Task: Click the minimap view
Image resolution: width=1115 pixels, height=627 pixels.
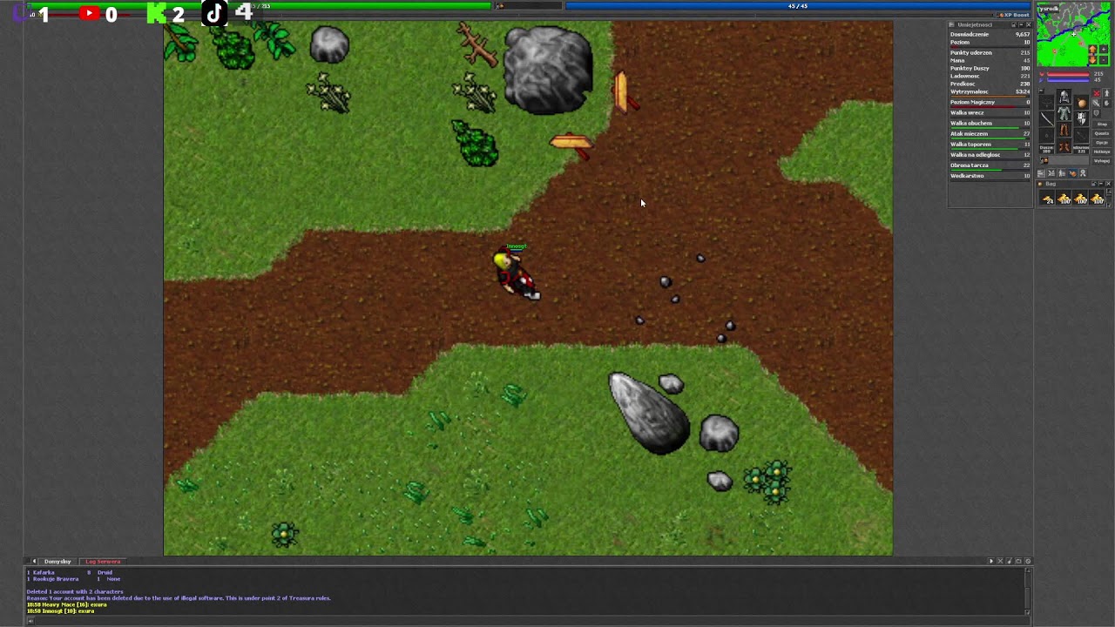Action: 1073,35
